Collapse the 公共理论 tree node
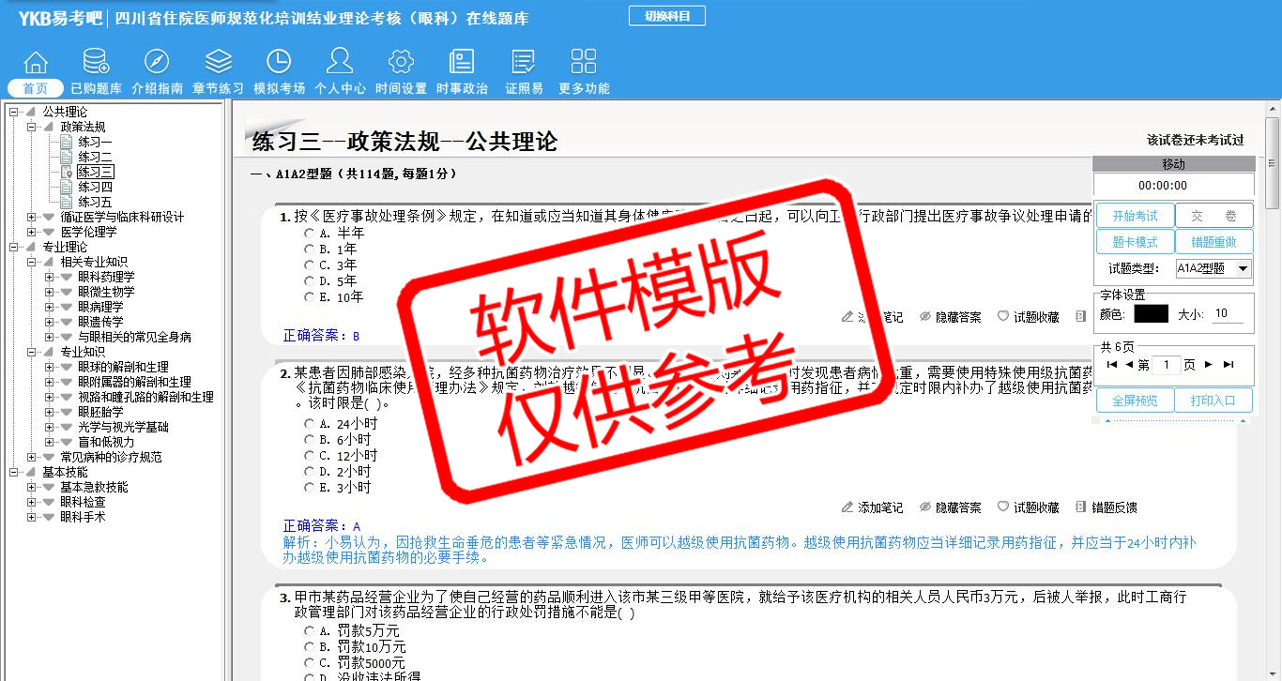1282x681 pixels. coord(14,112)
